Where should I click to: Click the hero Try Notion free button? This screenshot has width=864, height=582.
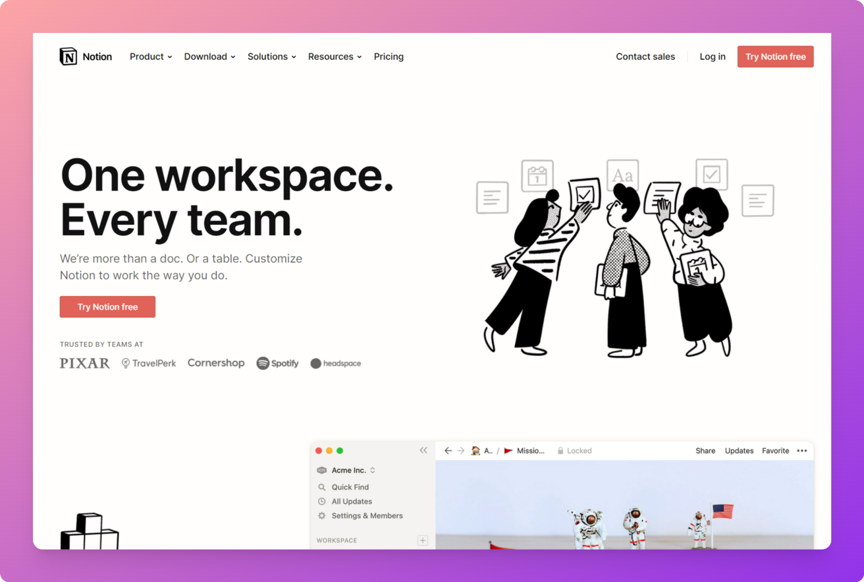pyautogui.click(x=107, y=306)
